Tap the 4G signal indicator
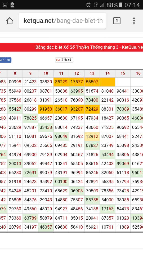The image size is (143, 254). 96,5
